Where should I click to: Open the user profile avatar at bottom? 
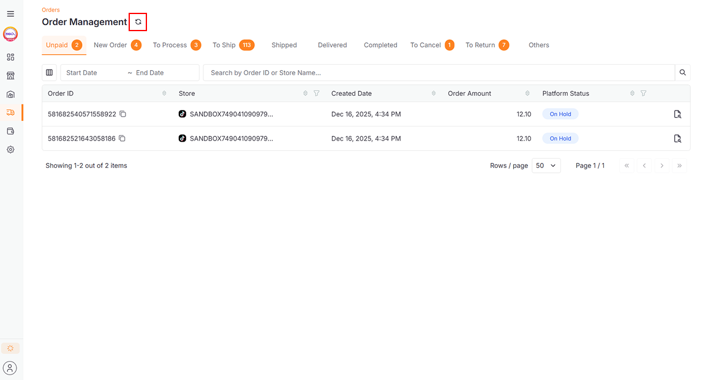click(x=10, y=368)
